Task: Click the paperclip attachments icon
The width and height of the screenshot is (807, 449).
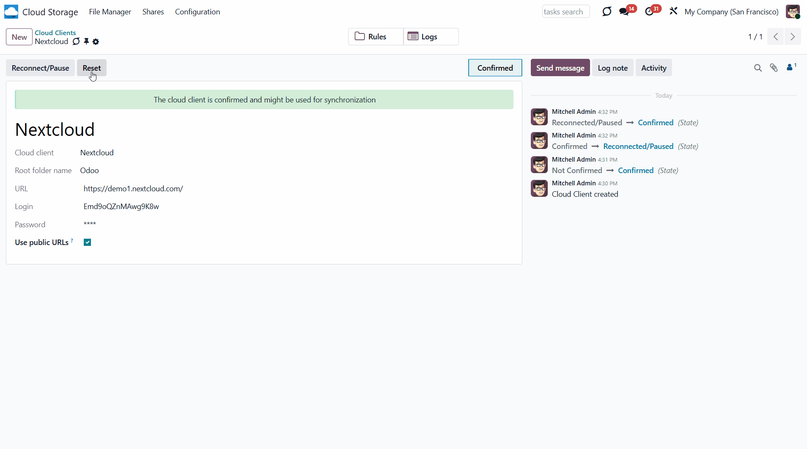Action: 774,68
